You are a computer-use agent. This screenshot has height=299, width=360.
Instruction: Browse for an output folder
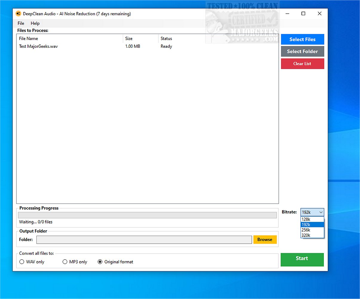(x=265, y=240)
